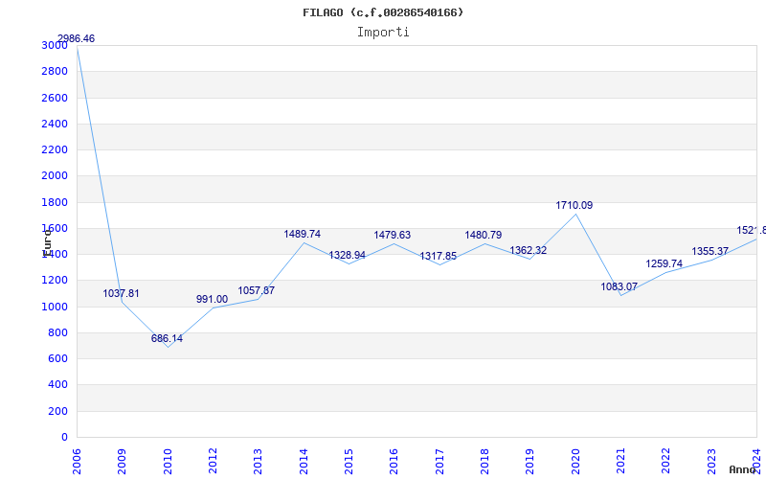Click the x-axis year 2014
Screen dimensions: 766x479
[x=304, y=462]
